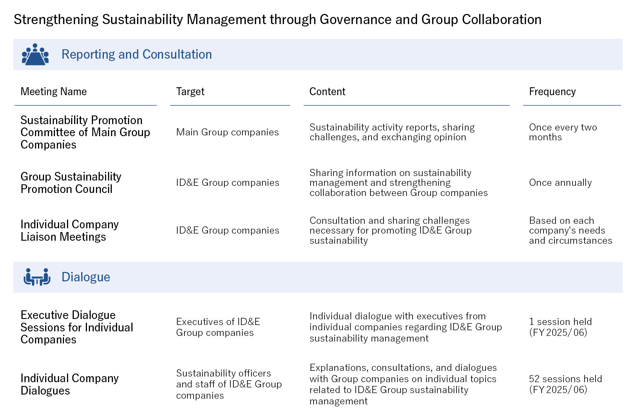Click the 'Once annually' frequency cell

pos(560,183)
